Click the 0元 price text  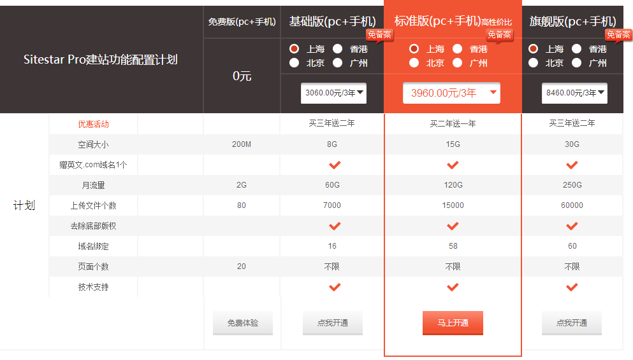coord(242,76)
